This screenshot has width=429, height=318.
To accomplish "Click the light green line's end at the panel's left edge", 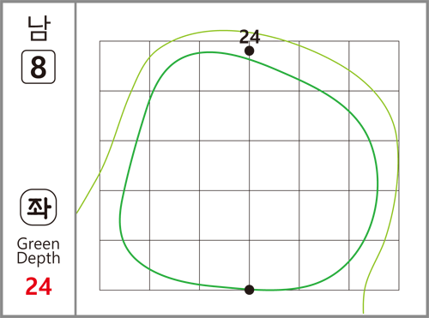I will pos(77,213).
